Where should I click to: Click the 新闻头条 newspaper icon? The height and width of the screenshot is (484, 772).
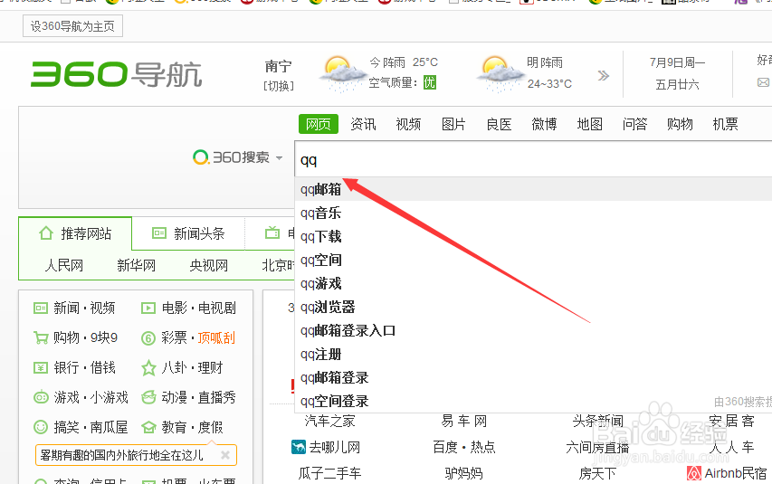(x=159, y=233)
